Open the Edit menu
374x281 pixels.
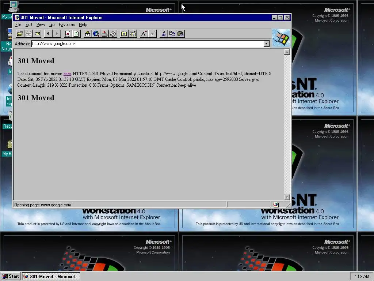click(29, 25)
